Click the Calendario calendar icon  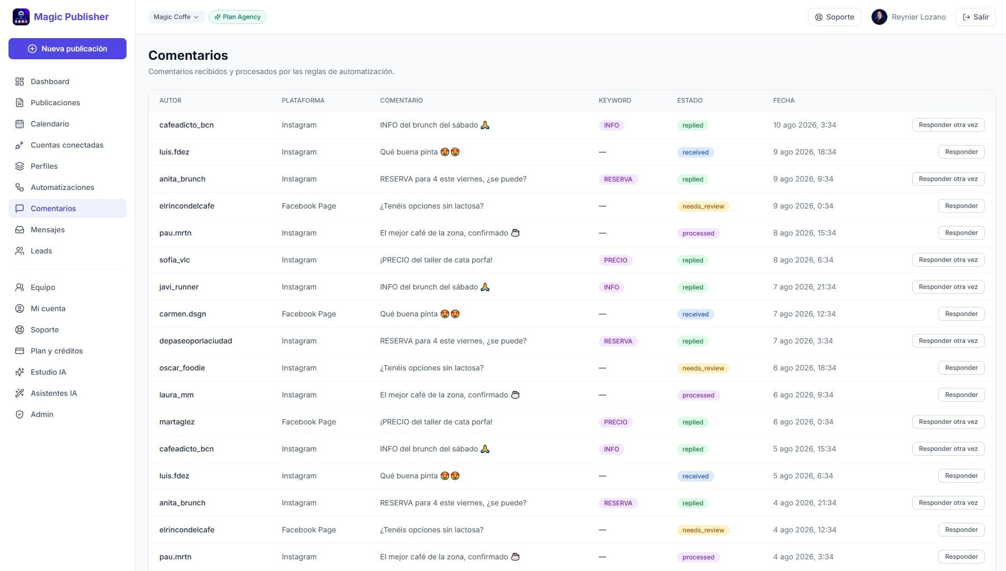tap(20, 124)
